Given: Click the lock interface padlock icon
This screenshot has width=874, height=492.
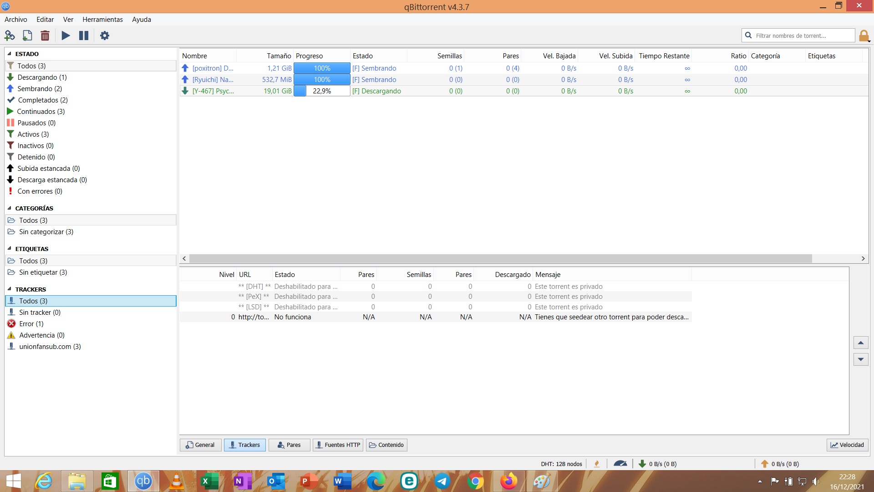Looking at the screenshot, I should click(x=864, y=36).
